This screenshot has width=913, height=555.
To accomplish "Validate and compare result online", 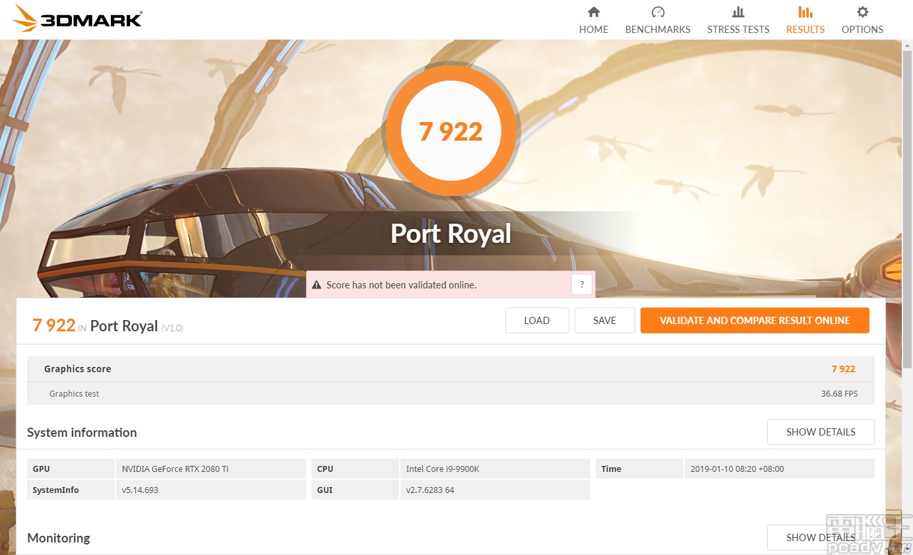I will coord(754,320).
